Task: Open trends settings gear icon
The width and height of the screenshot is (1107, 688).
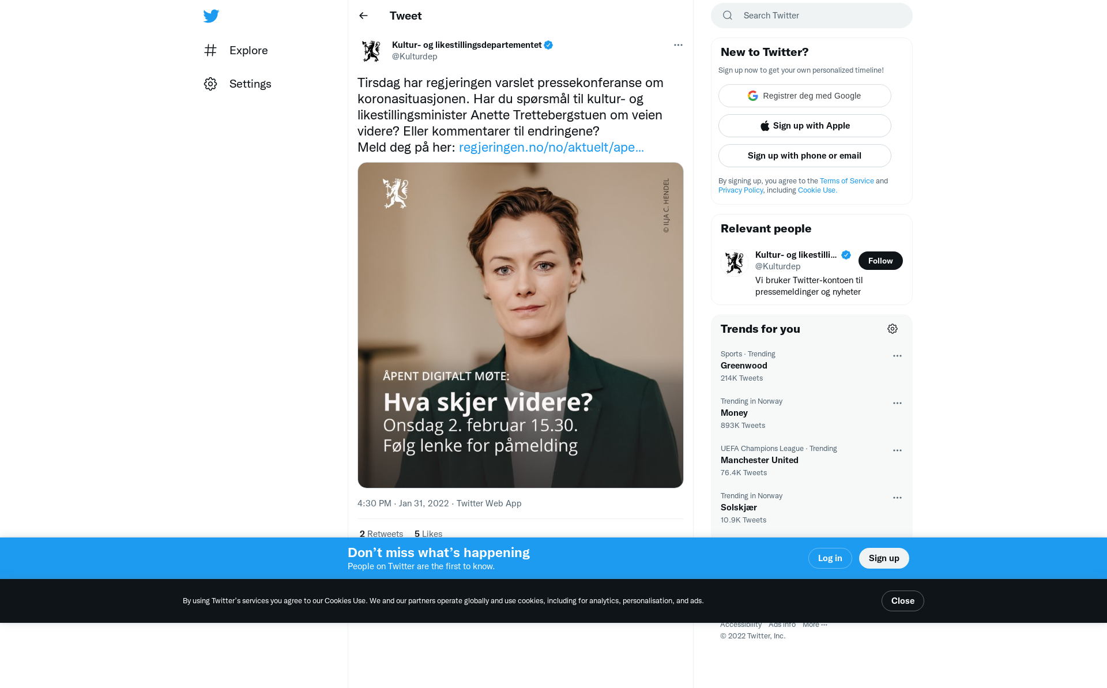Action: [893, 329]
